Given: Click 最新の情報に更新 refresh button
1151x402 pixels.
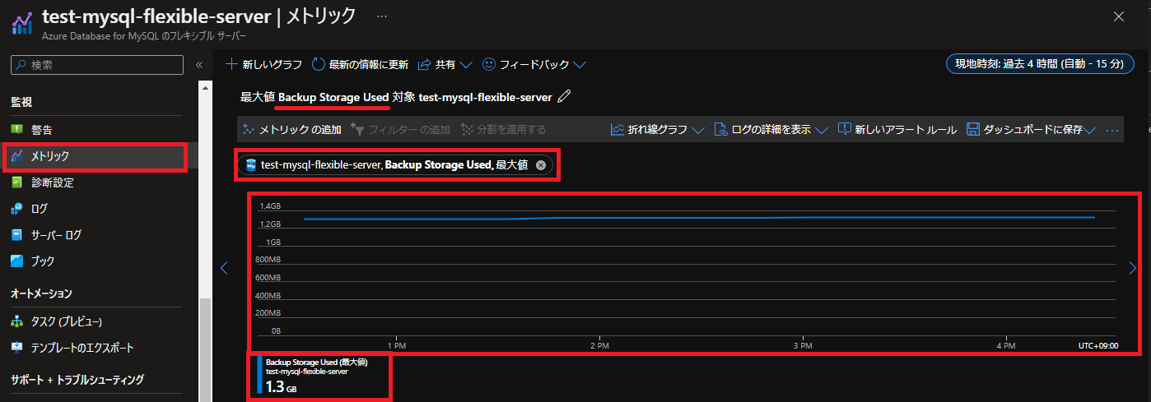Looking at the screenshot, I should coord(360,64).
